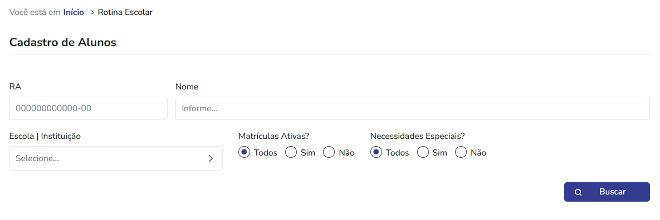Click the Cadastro de Alunos heading
Viewport: 660px width, 220px height.
[63, 42]
